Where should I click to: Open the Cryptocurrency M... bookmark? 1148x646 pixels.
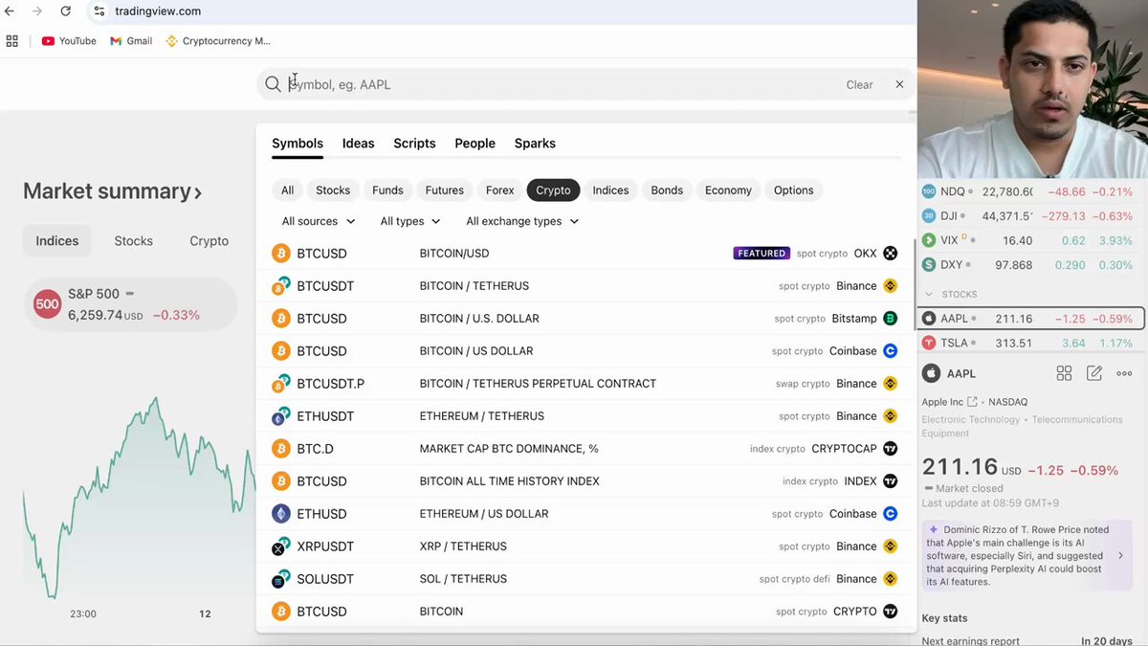[x=218, y=41]
